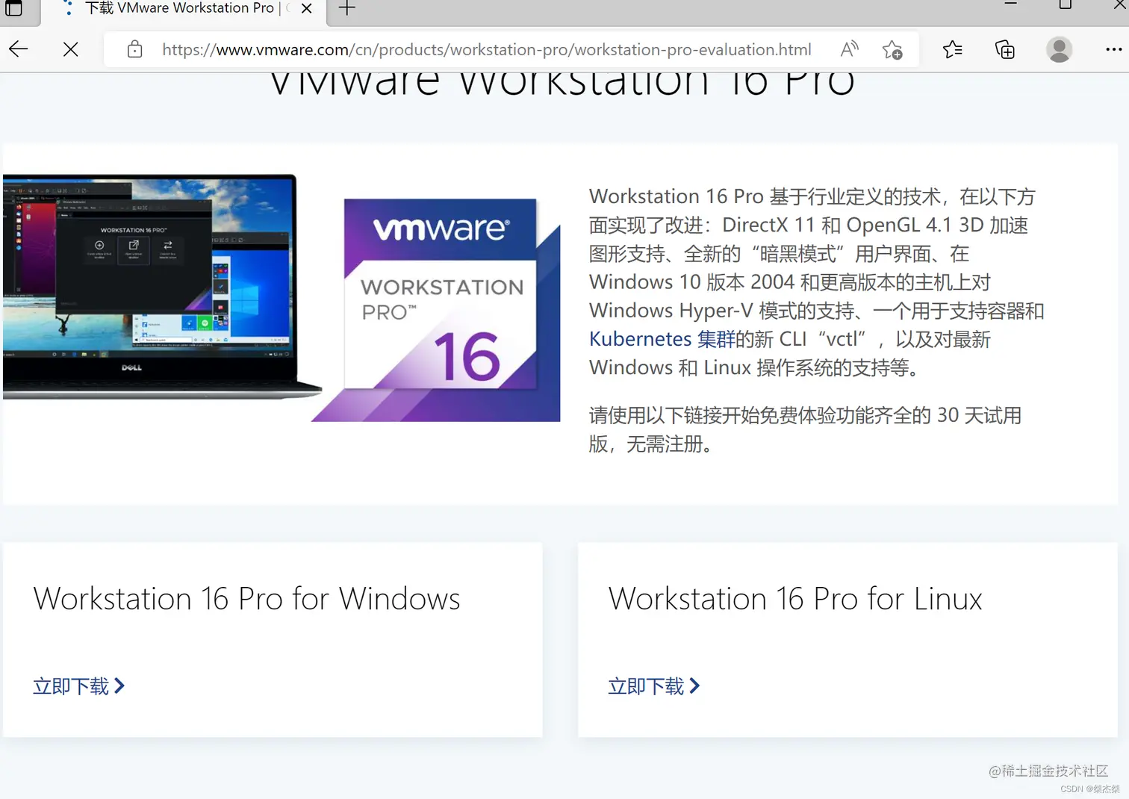Click the Workstation 16 Pro for Linux heading

pyautogui.click(x=795, y=599)
